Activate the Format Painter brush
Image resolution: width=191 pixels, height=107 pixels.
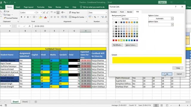(x=5, y=18)
